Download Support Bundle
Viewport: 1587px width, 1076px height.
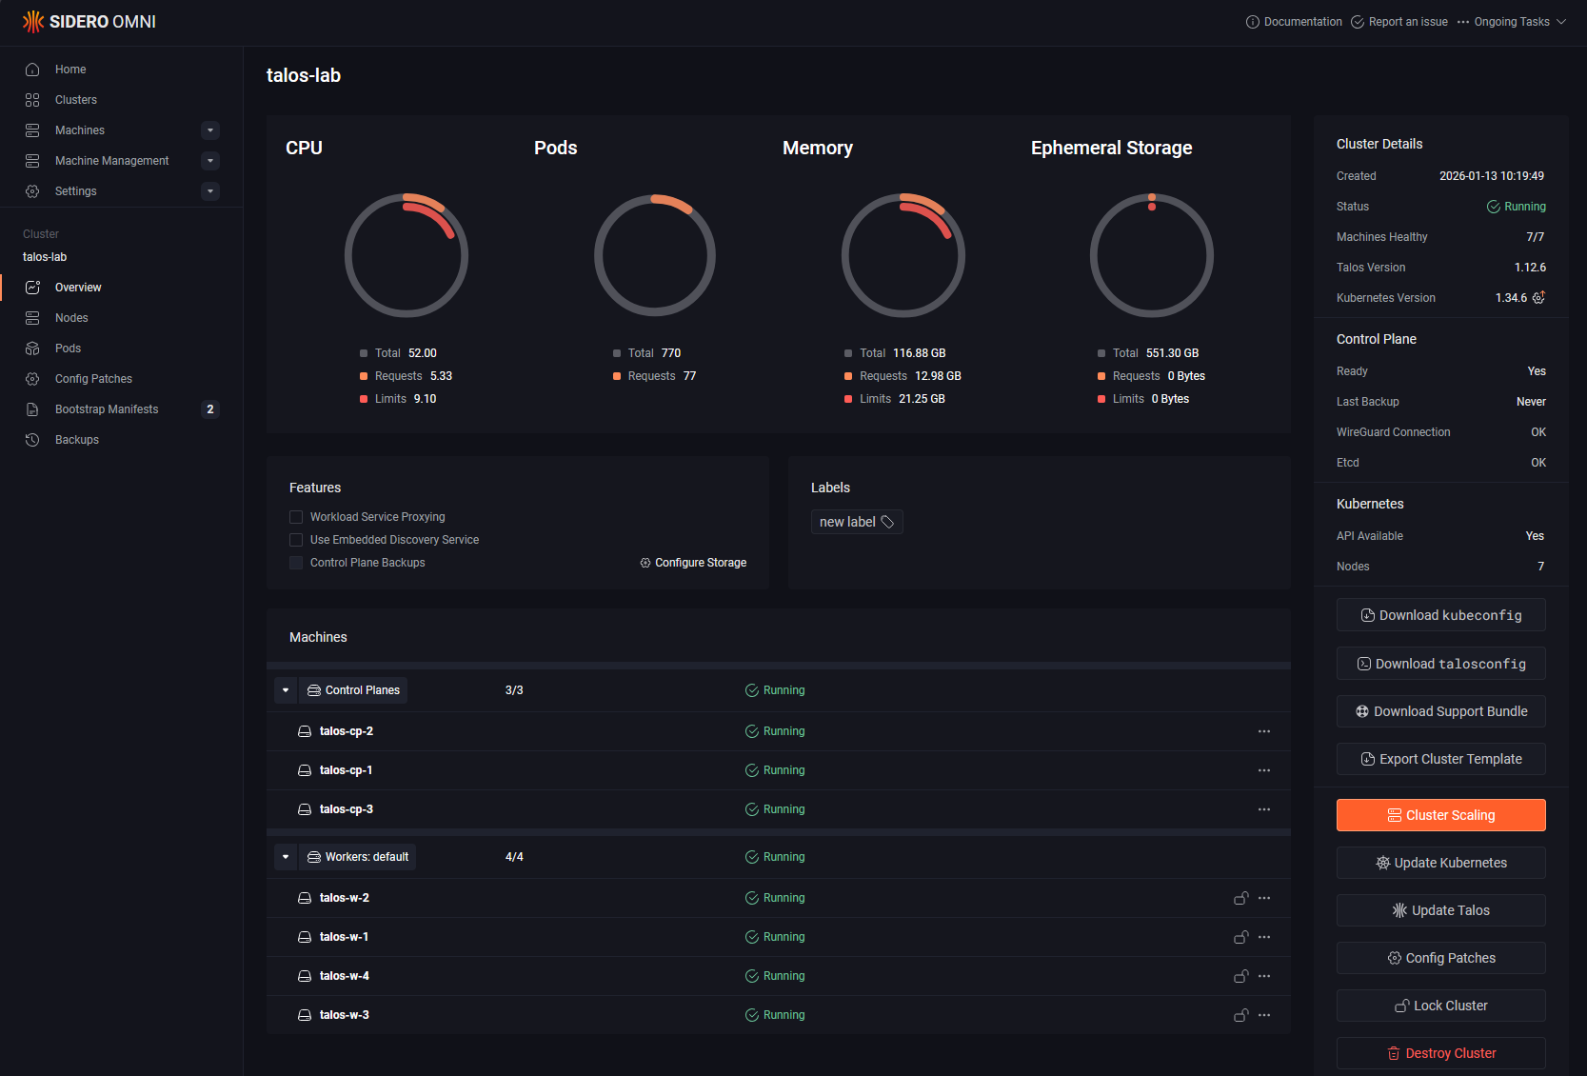[1440, 711]
